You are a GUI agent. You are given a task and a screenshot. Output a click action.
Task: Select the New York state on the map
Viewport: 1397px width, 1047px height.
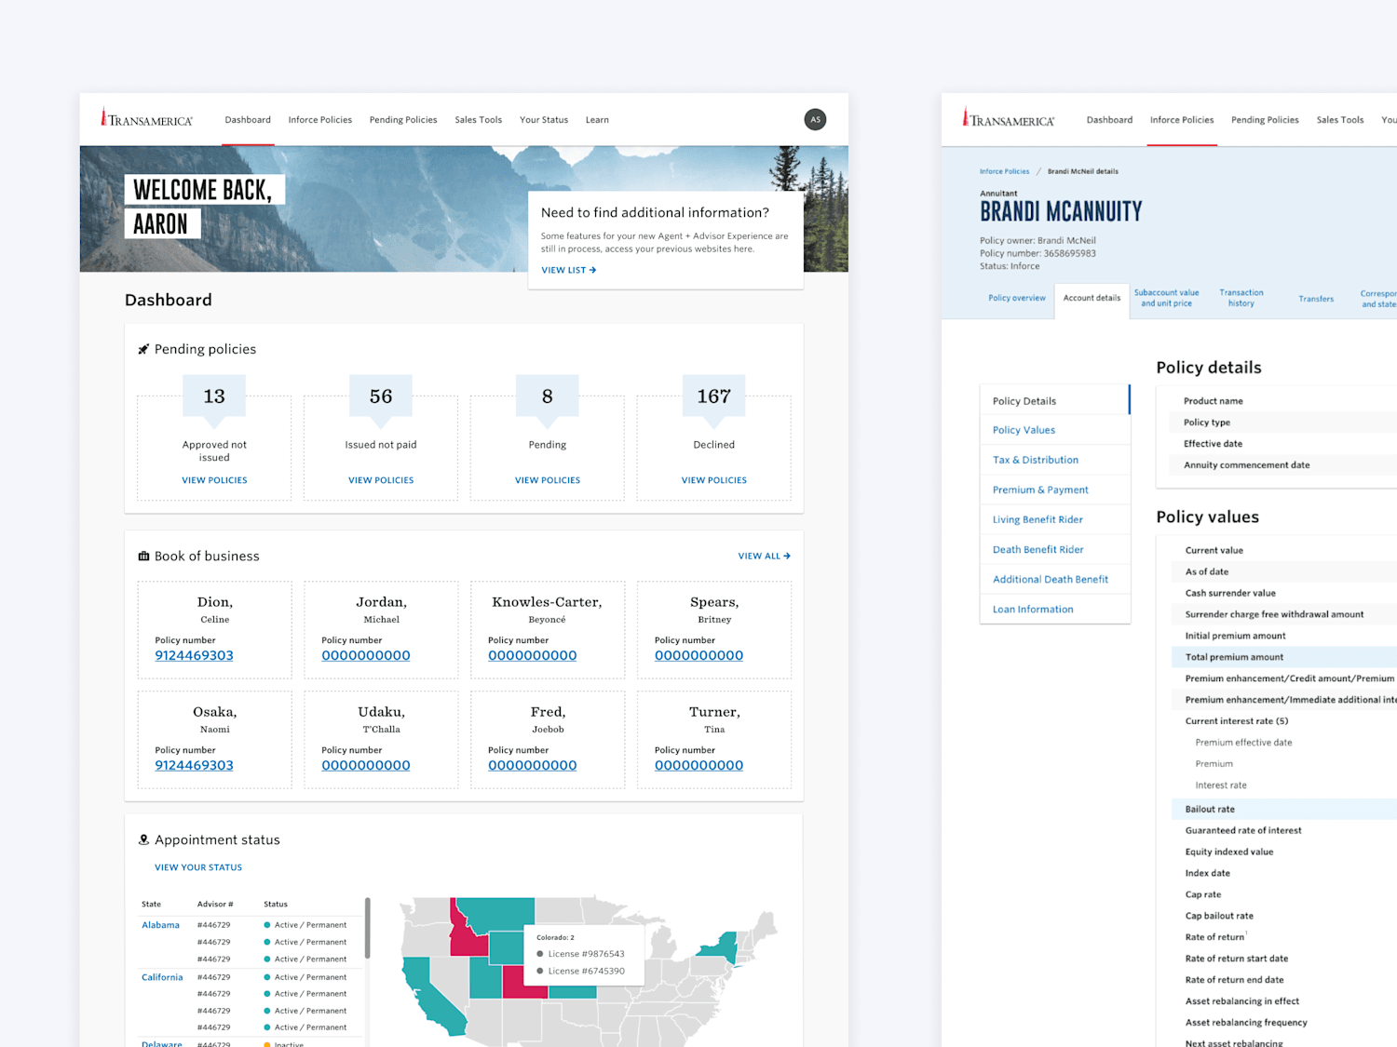[x=720, y=948]
